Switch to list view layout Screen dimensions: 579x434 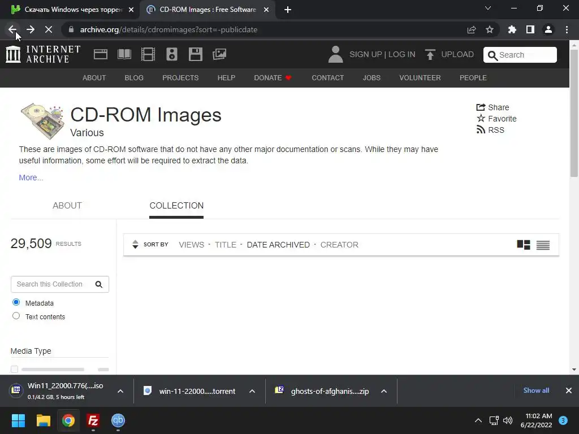(543, 245)
